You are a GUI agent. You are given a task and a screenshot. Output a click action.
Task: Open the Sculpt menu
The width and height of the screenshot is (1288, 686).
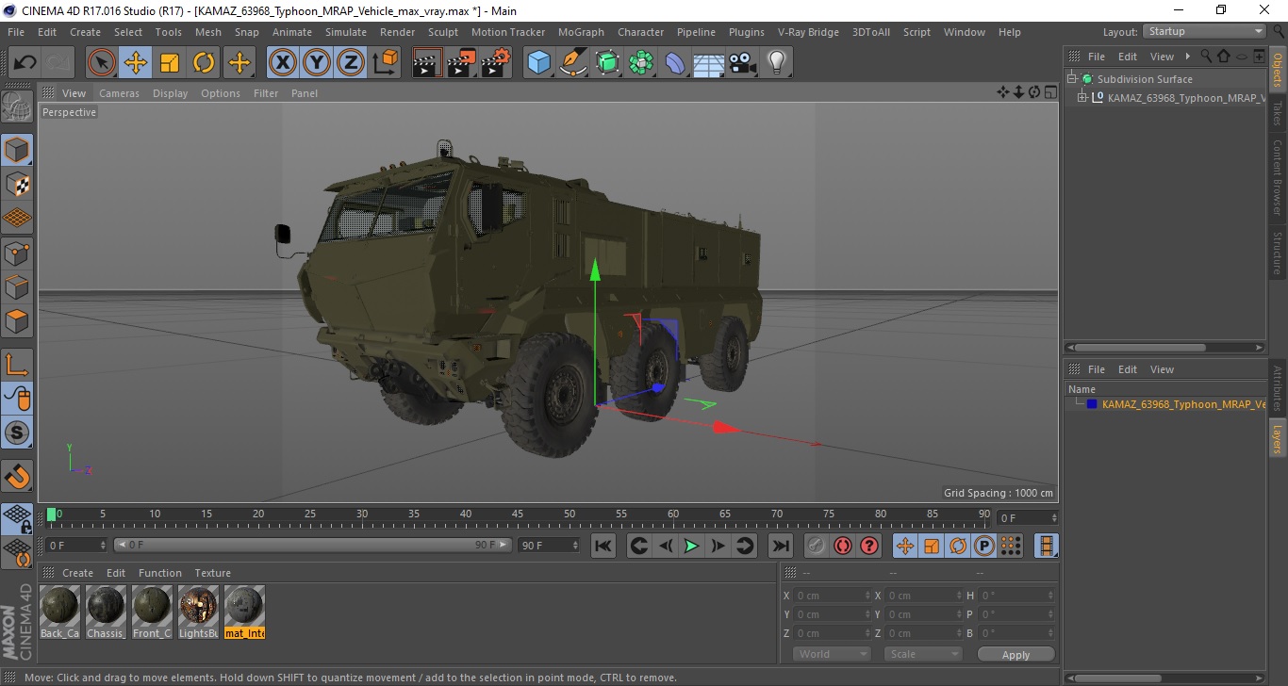(443, 32)
